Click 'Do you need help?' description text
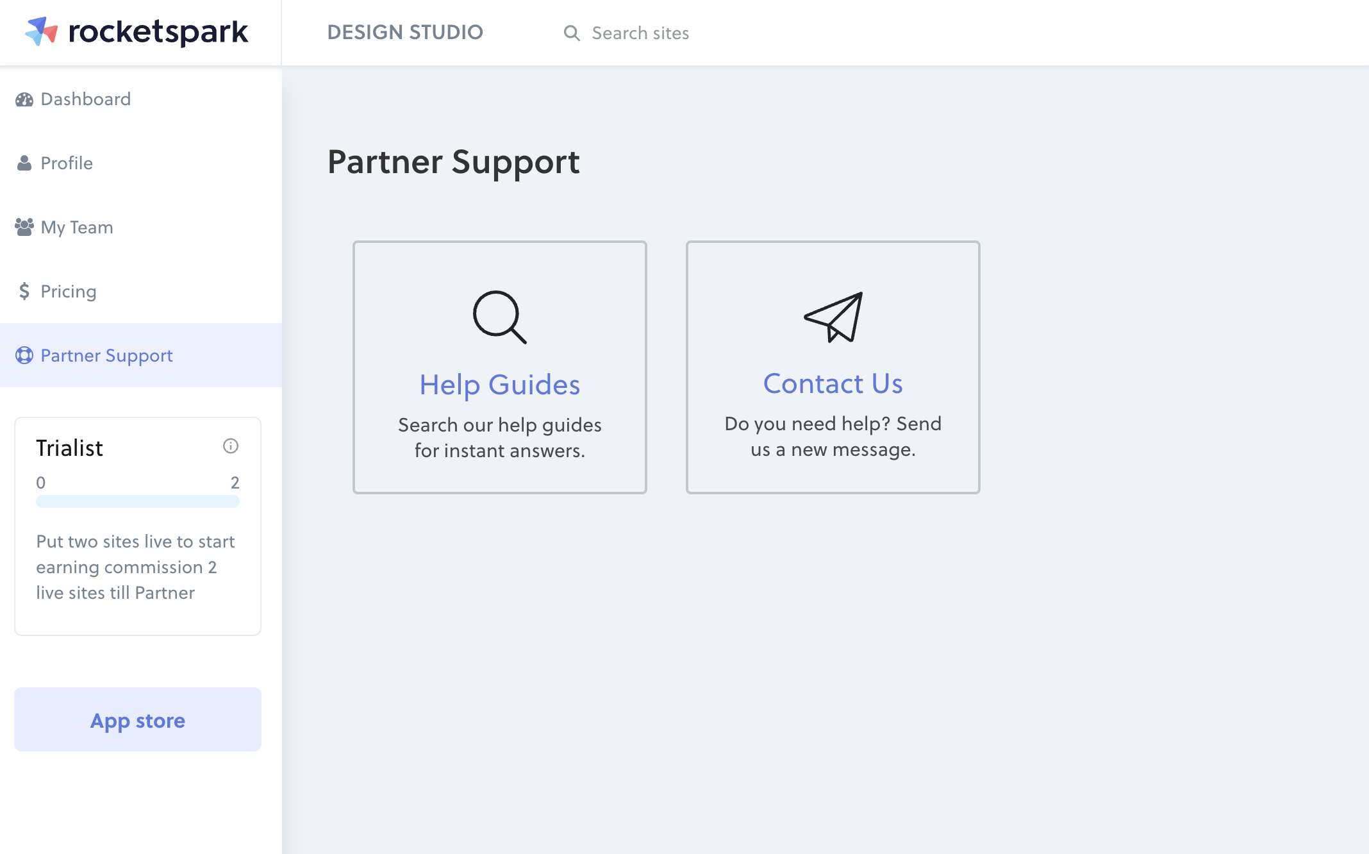The height and width of the screenshot is (854, 1369). (833, 436)
